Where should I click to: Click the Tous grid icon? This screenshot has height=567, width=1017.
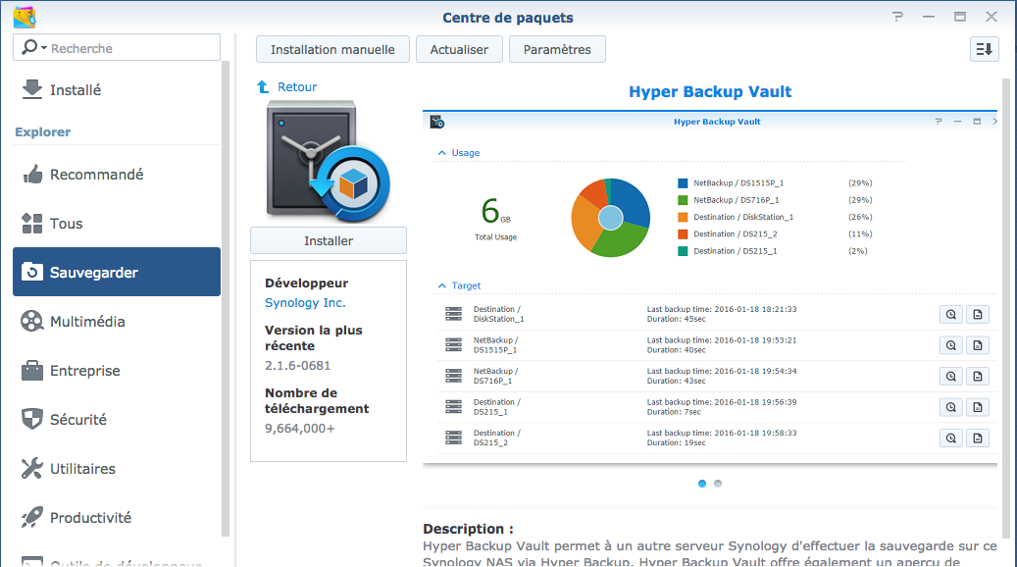point(31,223)
